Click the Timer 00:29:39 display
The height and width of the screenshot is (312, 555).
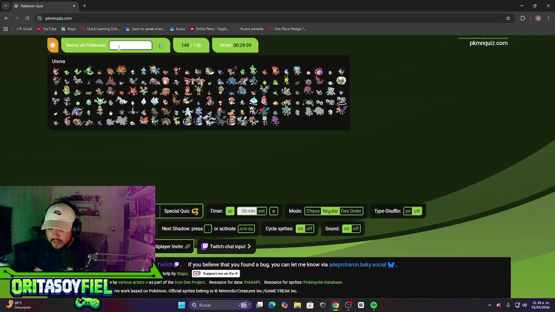(235, 45)
